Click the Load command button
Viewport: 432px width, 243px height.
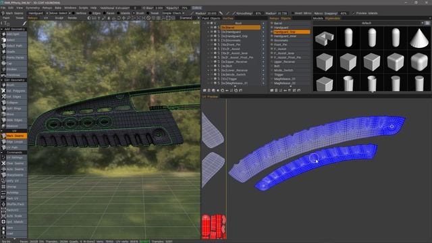coord(13,234)
